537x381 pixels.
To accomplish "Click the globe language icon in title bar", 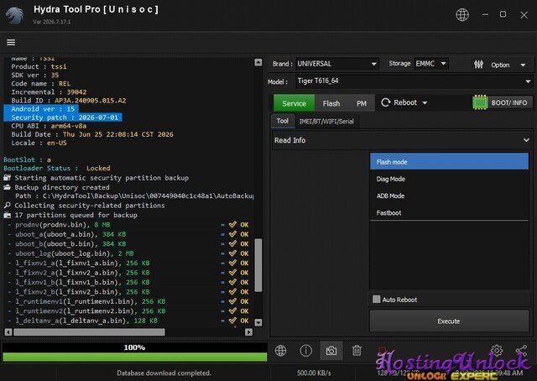I will click(x=462, y=15).
